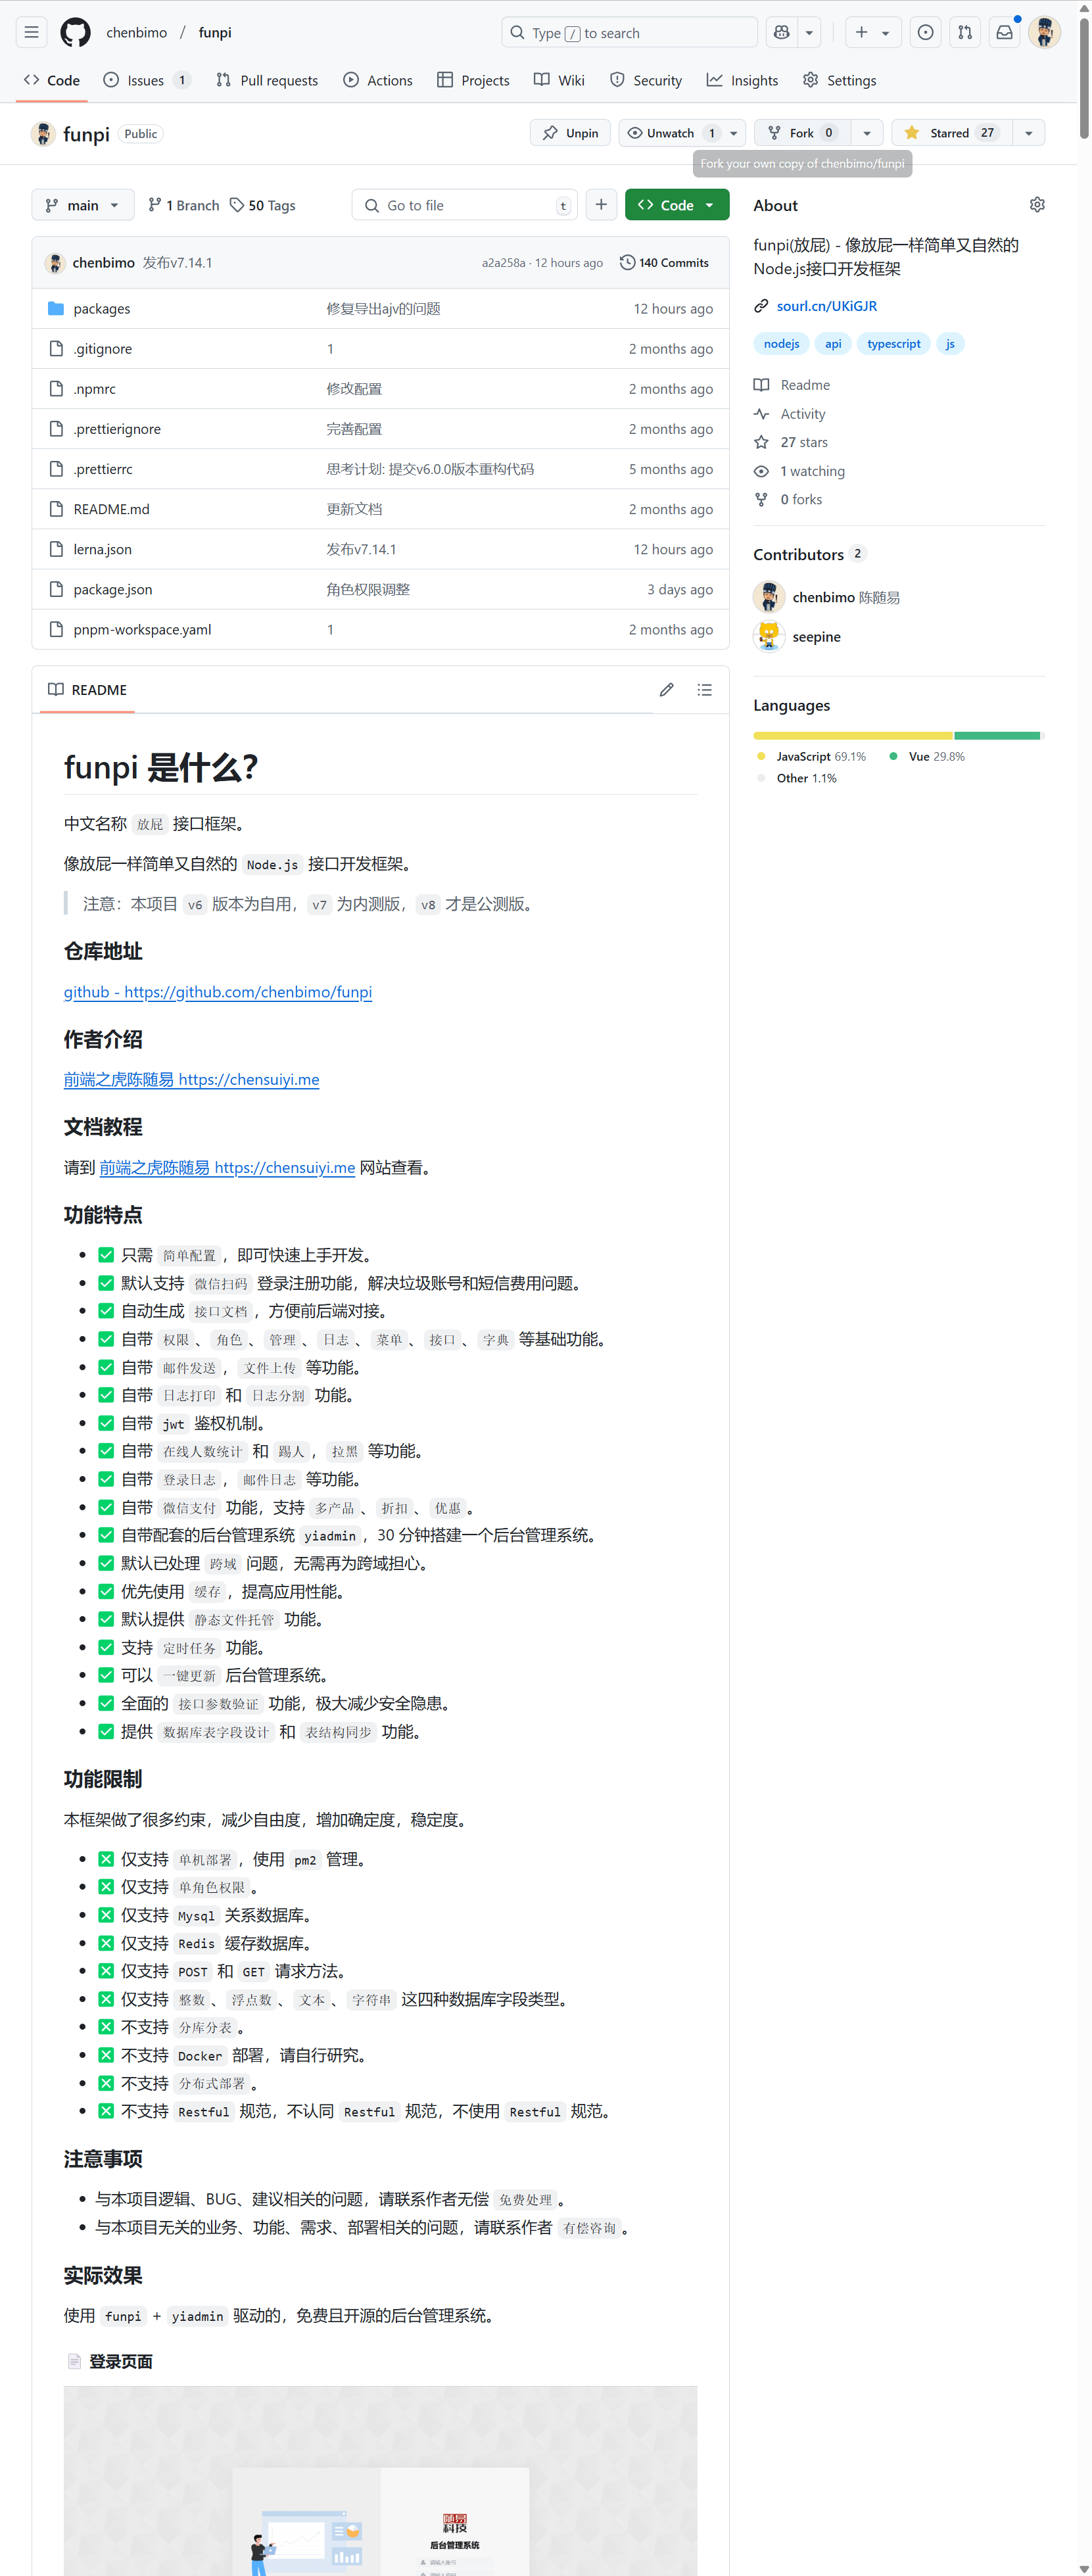Switch to the Pull requests tab
Image resolution: width=1092 pixels, height=2576 pixels.
coord(267,80)
